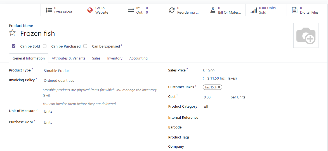The width and height of the screenshot is (328, 151).
Task: Enable the Can be Expensed checkbox
Action: (85, 46)
